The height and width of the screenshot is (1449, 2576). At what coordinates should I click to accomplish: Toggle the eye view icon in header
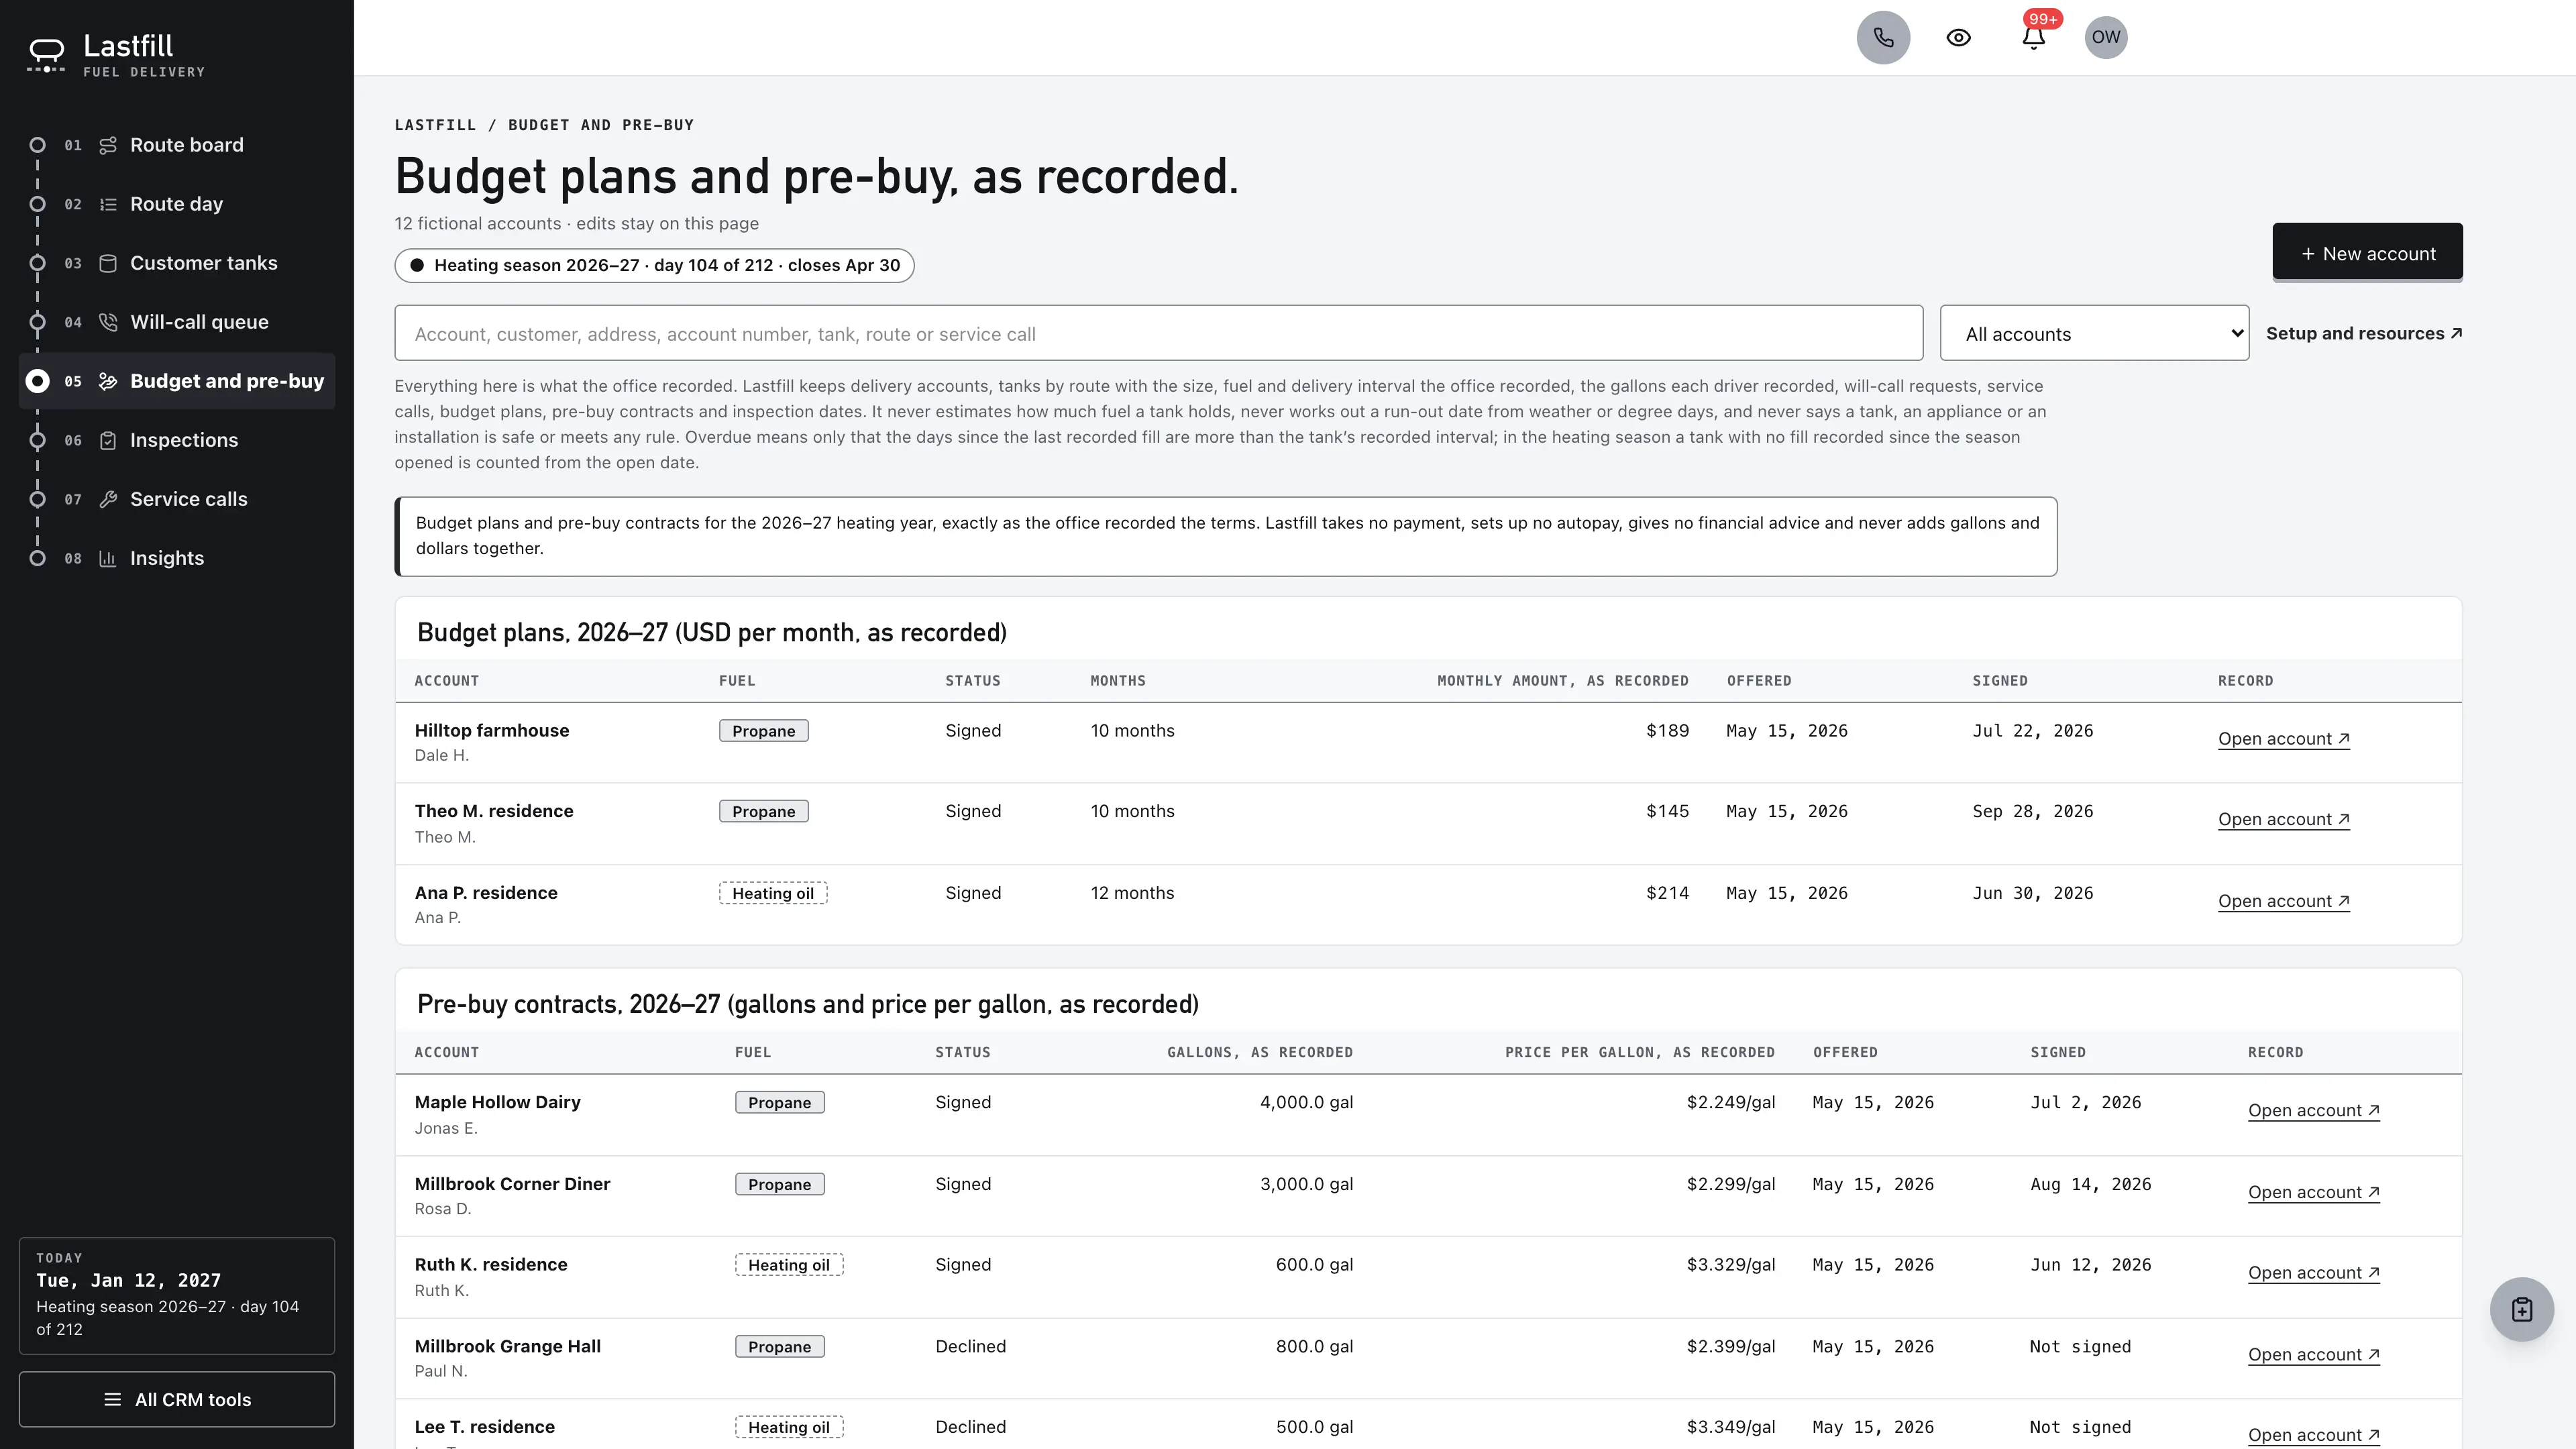point(1958,38)
